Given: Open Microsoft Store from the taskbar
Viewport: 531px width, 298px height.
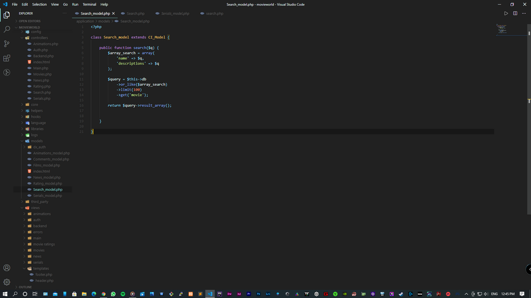Looking at the screenshot, I should pos(74,294).
